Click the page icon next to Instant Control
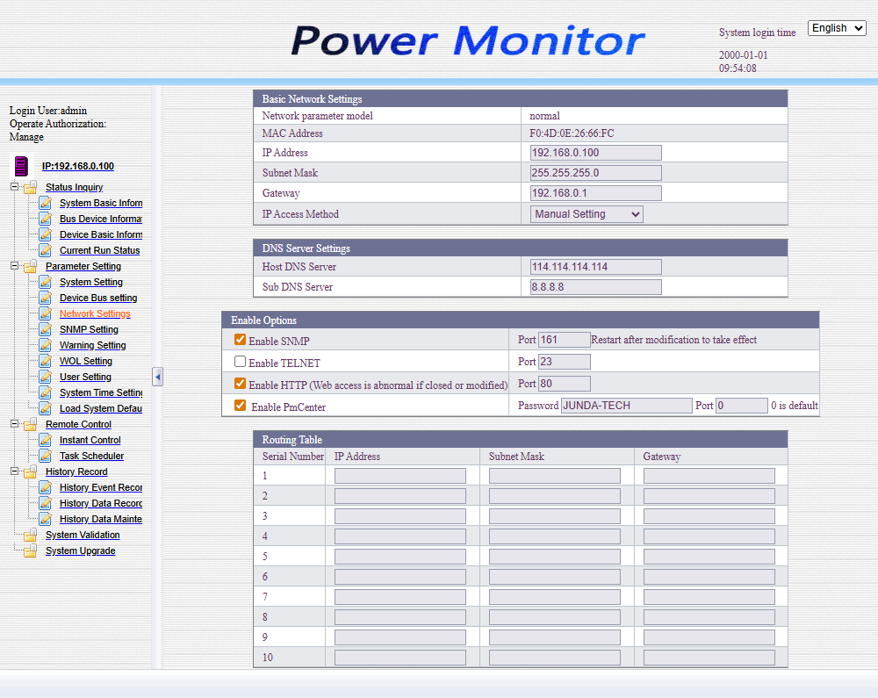 (x=45, y=440)
